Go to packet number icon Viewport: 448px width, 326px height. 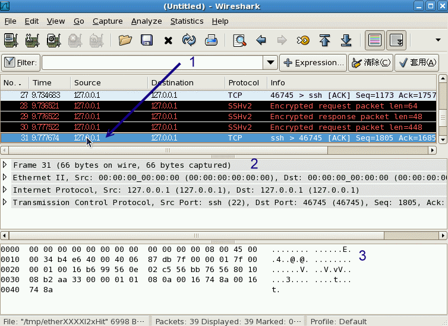pos(303,40)
